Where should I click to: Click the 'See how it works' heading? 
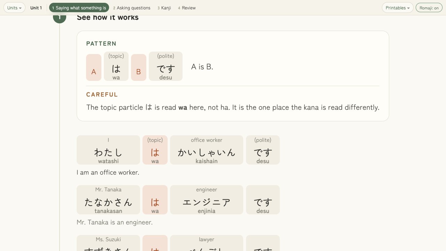click(x=108, y=17)
